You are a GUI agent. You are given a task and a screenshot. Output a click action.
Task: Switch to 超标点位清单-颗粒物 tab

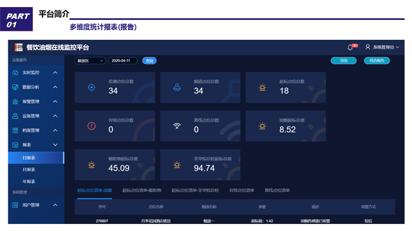pos(142,191)
